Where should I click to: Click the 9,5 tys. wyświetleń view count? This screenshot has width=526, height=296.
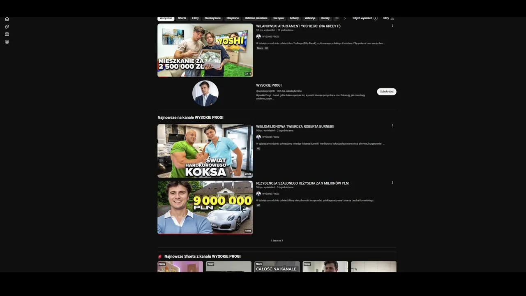[x=265, y=30]
